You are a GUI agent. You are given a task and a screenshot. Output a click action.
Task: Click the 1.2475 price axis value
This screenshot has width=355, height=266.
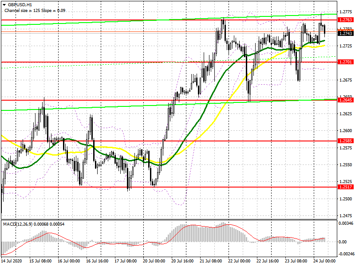pyautogui.click(x=346, y=216)
